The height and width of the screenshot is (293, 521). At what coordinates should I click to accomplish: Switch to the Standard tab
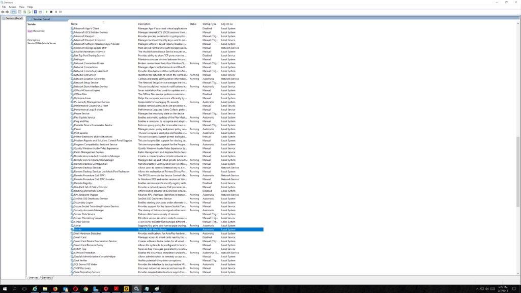(46, 277)
